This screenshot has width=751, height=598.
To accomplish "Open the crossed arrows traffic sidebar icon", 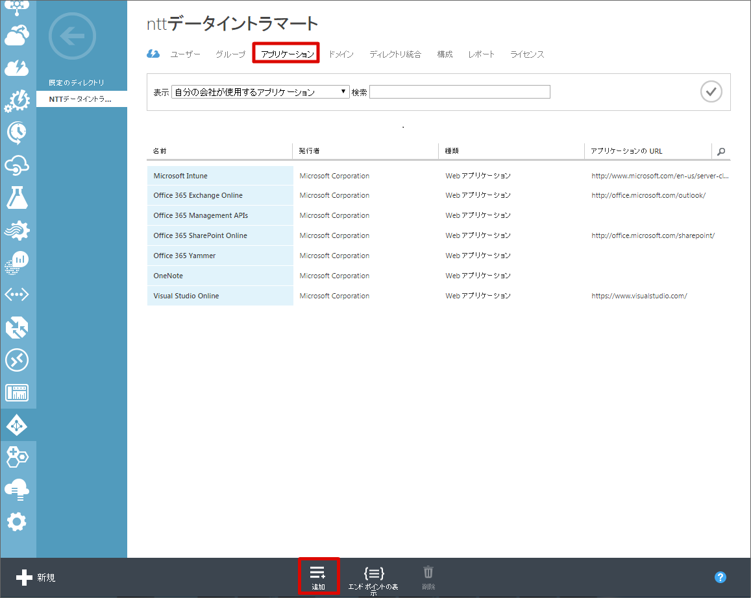I will 17,328.
